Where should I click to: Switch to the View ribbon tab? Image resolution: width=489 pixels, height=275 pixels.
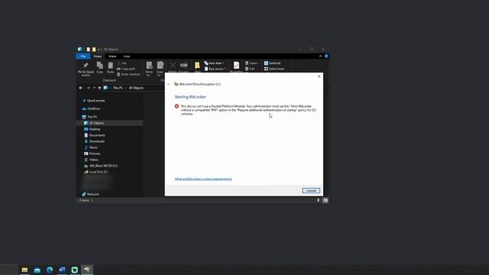pyautogui.click(x=127, y=56)
